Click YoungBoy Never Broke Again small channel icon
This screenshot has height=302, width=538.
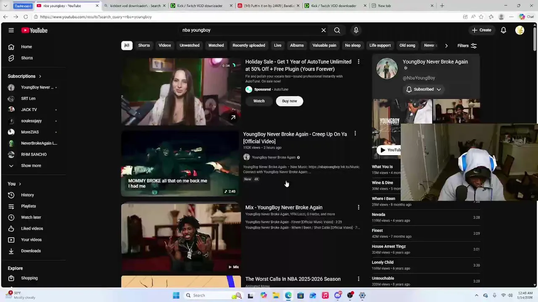[246, 157]
